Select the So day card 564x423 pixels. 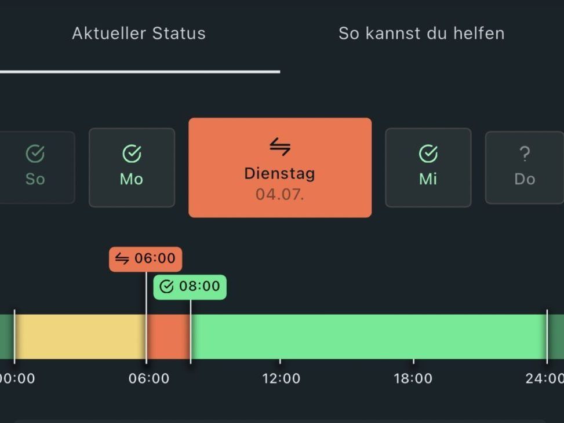coord(36,167)
